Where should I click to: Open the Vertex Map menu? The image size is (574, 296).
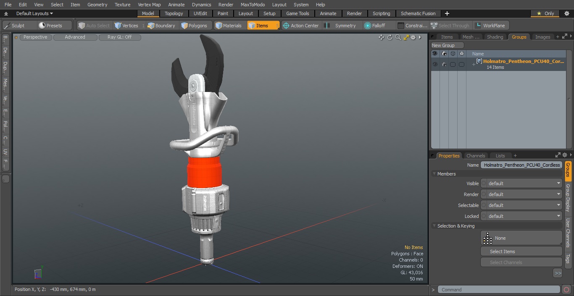(149, 5)
